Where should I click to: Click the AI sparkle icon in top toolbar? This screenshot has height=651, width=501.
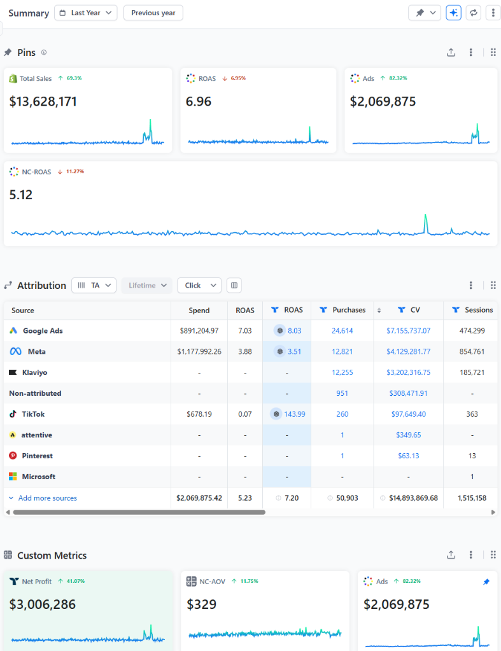pyautogui.click(x=453, y=13)
